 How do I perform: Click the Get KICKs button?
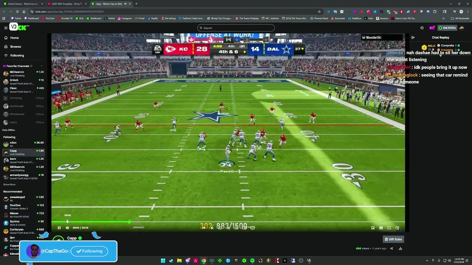pyautogui.click(x=447, y=28)
